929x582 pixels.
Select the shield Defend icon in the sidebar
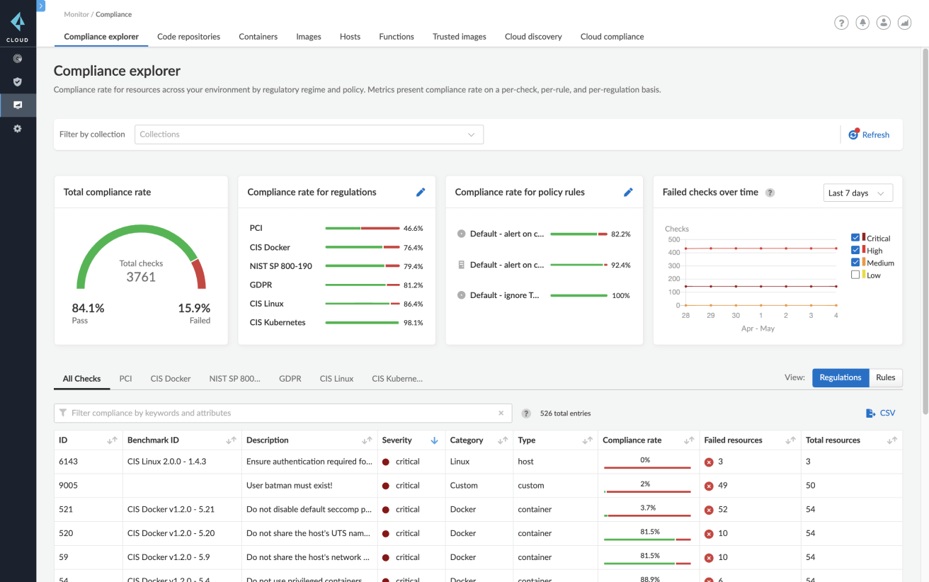tap(18, 81)
